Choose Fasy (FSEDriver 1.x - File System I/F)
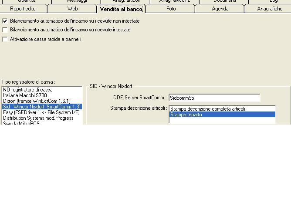The width and height of the screenshot is (291, 223). pos(42,112)
